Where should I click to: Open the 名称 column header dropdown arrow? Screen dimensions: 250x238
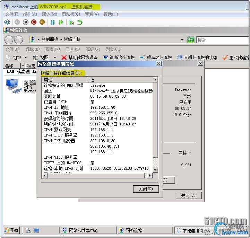coord(23,65)
